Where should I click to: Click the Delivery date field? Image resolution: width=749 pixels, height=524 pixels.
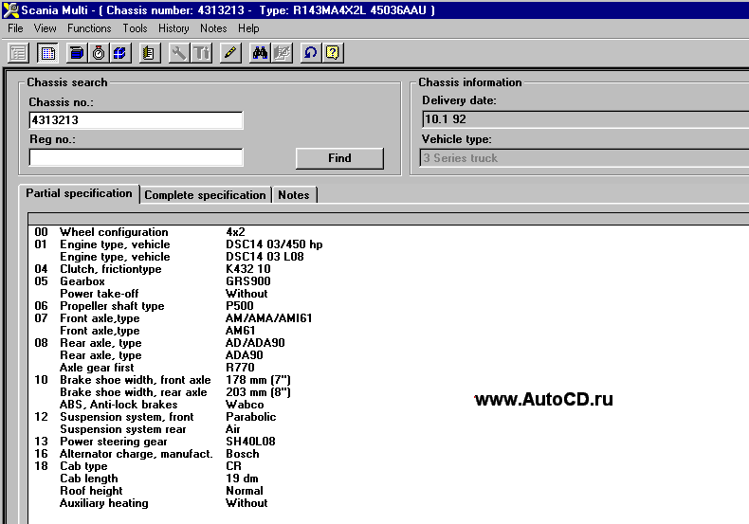pos(586,119)
